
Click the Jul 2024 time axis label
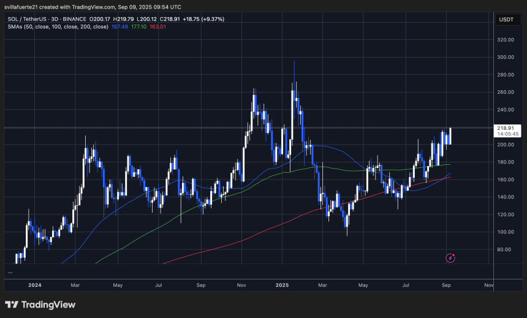158,285
